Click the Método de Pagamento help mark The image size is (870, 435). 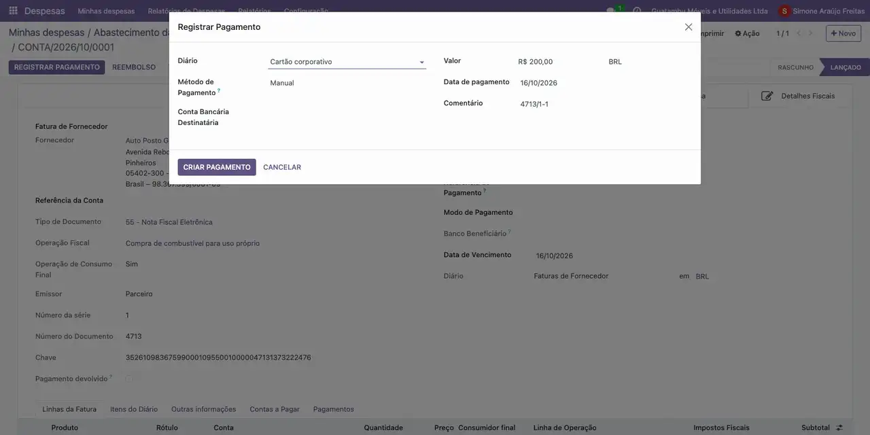(x=219, y=90)
